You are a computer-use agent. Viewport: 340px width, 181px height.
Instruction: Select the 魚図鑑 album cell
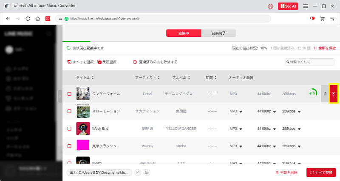181,111
